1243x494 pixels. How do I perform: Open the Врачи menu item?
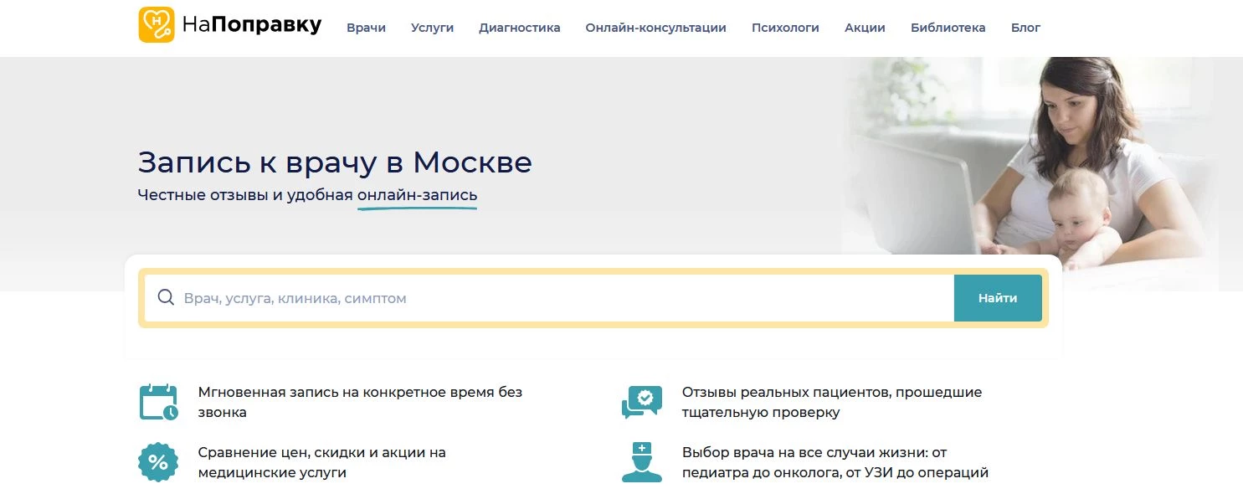[x=366, y=27]
